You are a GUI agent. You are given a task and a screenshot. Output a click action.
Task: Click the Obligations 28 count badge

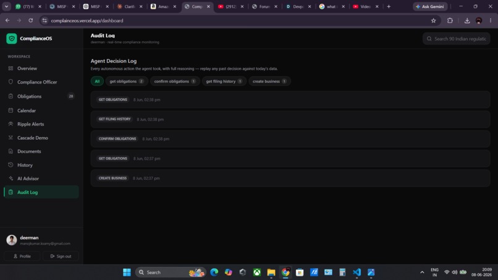(x=71, y=96)
